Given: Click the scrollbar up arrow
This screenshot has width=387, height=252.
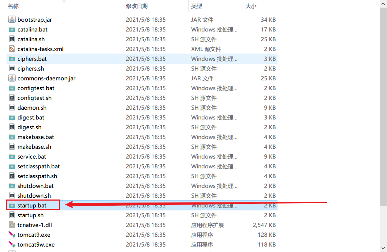Looking at the screenshot, I should [383, 3].
